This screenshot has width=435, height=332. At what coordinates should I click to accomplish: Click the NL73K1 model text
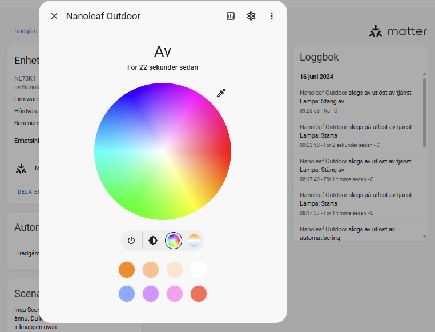tap(25, 78)
